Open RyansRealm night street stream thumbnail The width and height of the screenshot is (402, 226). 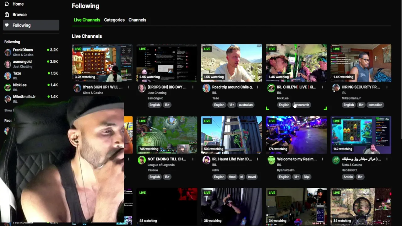point(296,135)
